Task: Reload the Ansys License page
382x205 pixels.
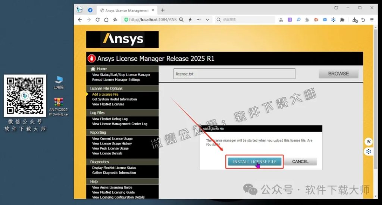Action: (x=97, y=20)
